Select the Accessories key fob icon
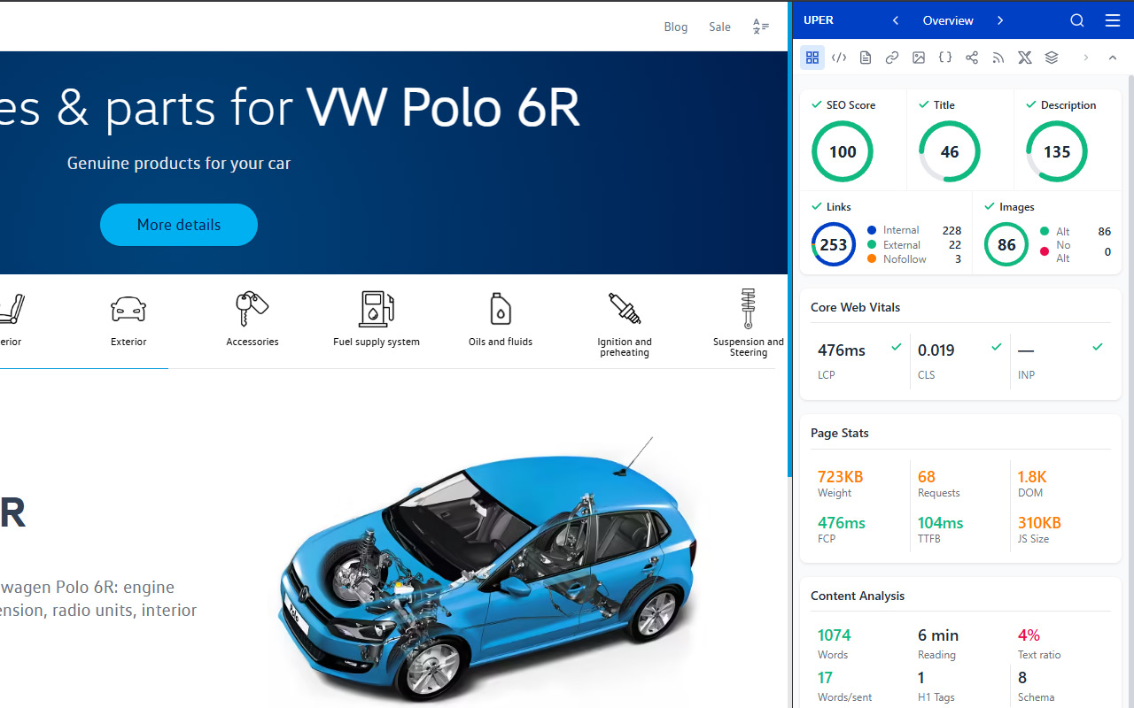The height and width of the screenshot is (708, 1134). (x=252, y=309)
